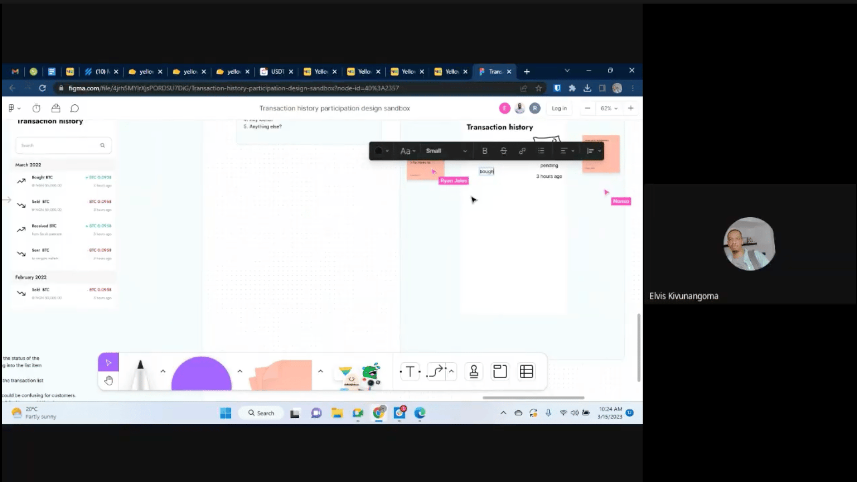Expand marker tool options chevron
Screen dimensions: 857x482
coord(163,371)
